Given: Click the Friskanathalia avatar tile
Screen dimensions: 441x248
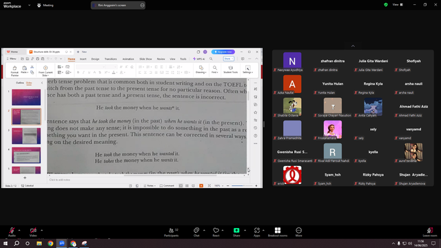Looking at the screenshot, I should click(x=333, y=130).
